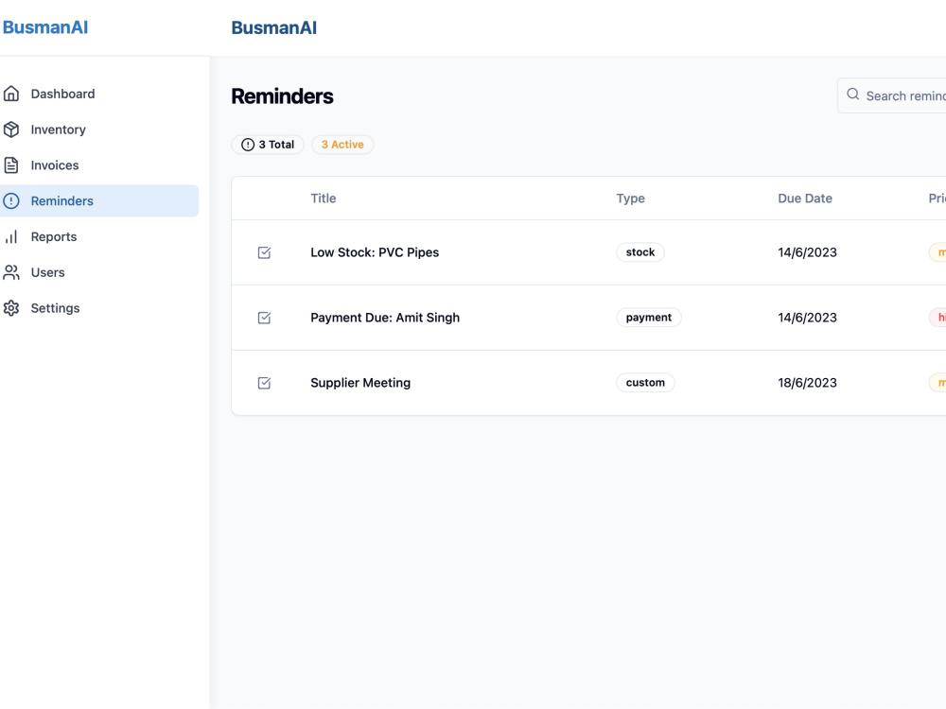Click the BusmanAI logo in the sidebar

click(45, 27)
